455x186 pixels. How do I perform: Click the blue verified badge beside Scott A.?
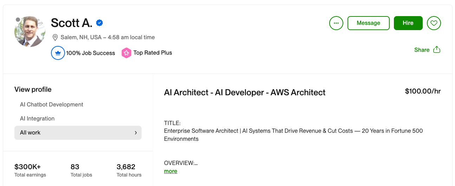click(99, 23)
